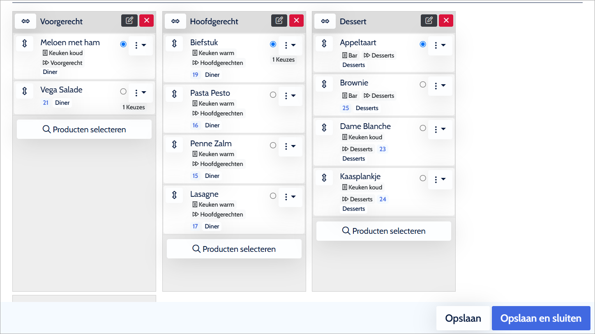Screen dimensions: 595x334
Task: Click vertical reorder handle for Kaasplankje
Action: coord(324,177)
